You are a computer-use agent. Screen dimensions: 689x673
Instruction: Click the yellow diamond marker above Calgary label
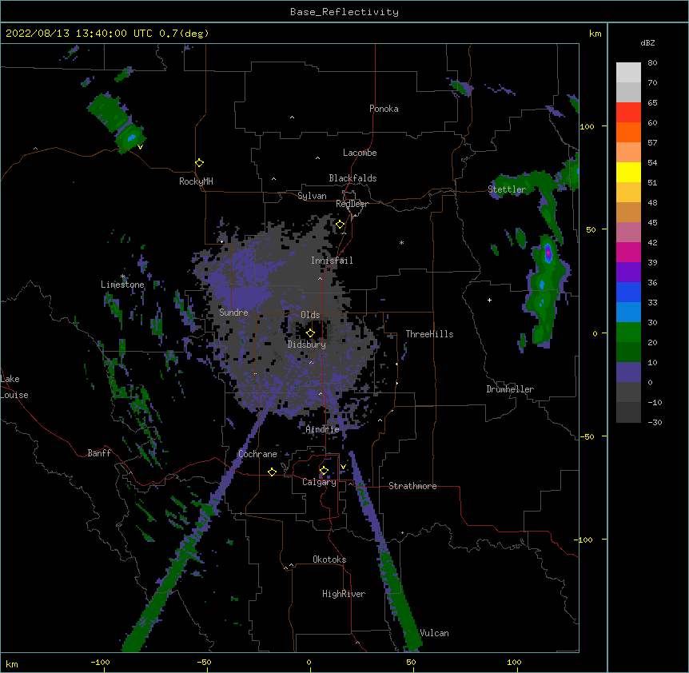(x=324, y=471)
